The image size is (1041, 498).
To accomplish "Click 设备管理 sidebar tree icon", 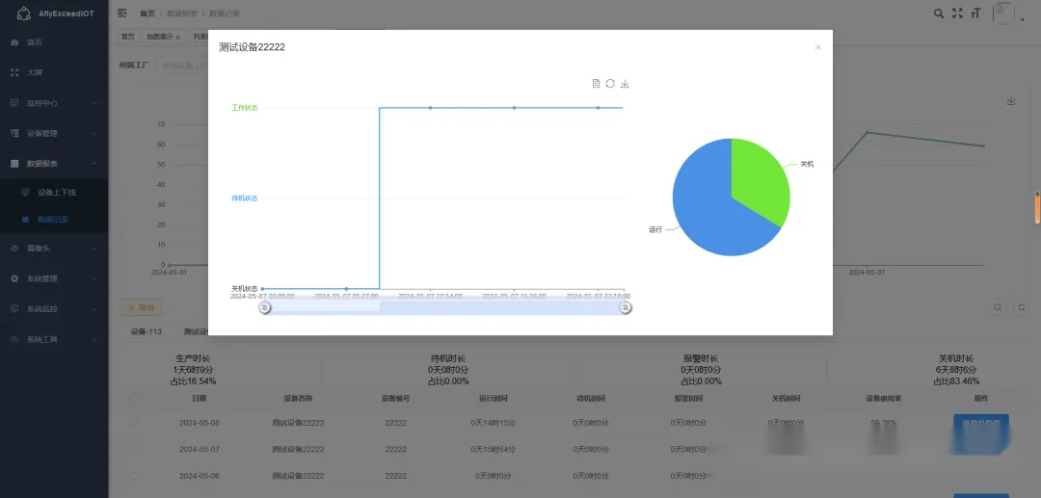I will [x=14, y=133].
